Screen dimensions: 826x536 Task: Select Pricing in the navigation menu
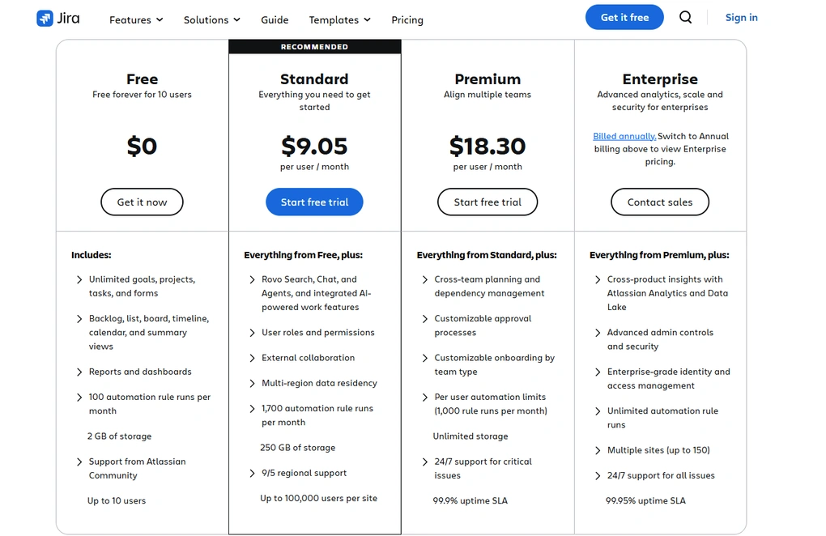coord(407,19)
